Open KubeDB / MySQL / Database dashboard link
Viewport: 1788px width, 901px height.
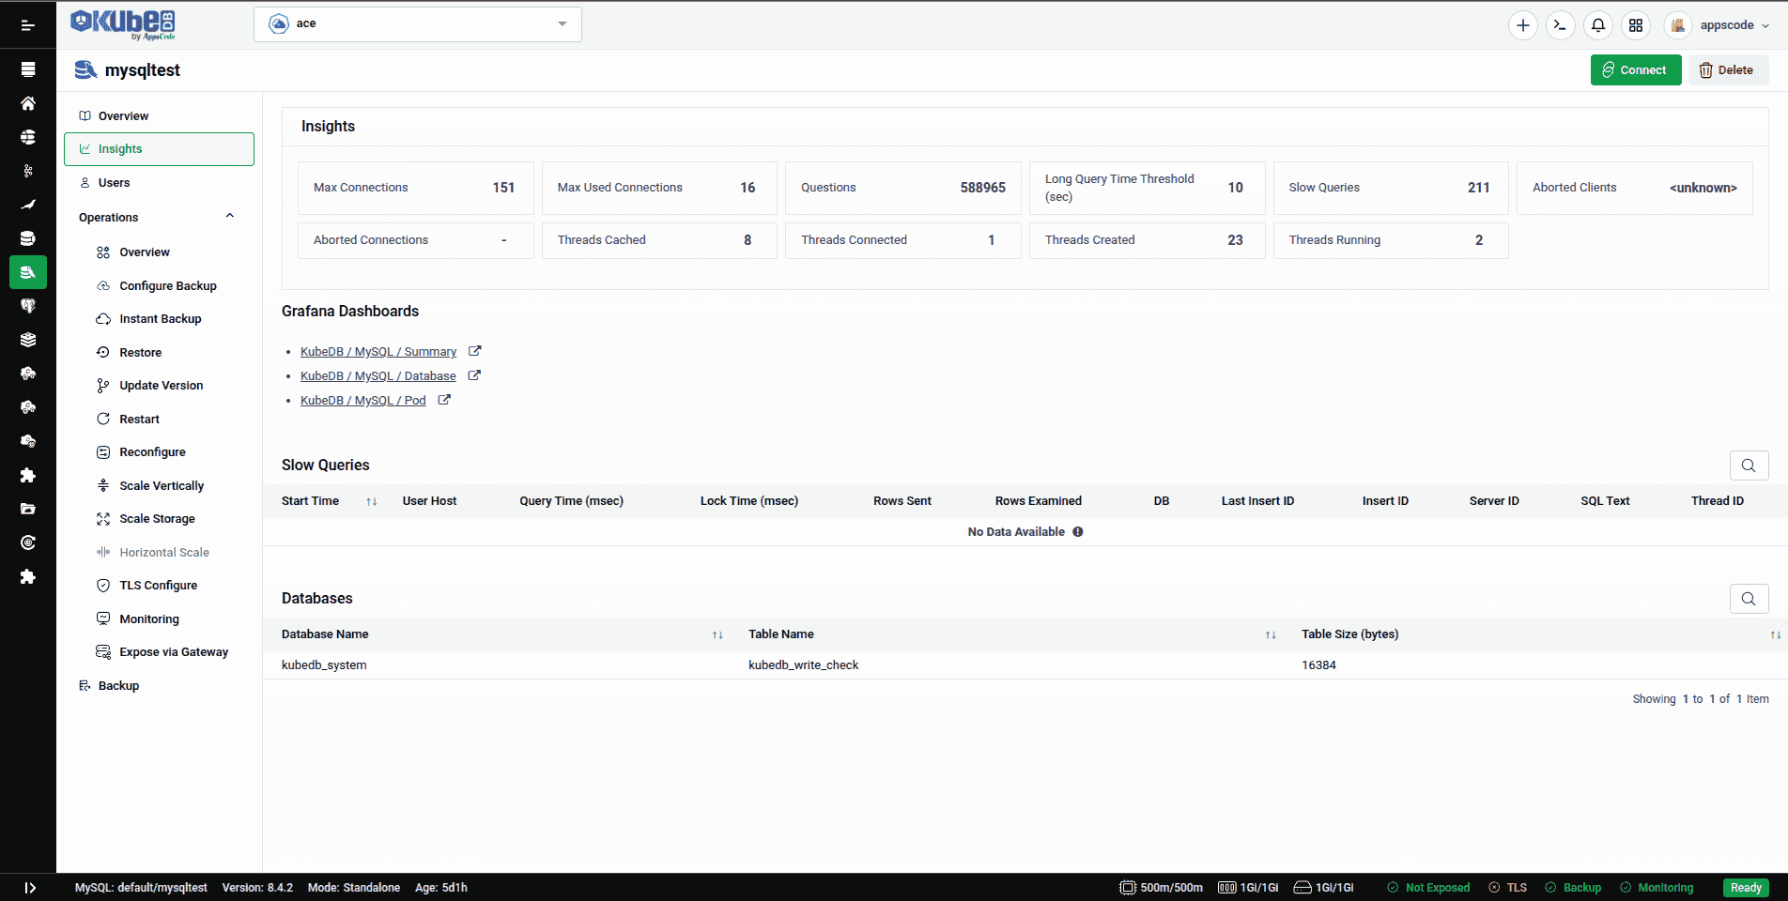click(x=378, y=376)
